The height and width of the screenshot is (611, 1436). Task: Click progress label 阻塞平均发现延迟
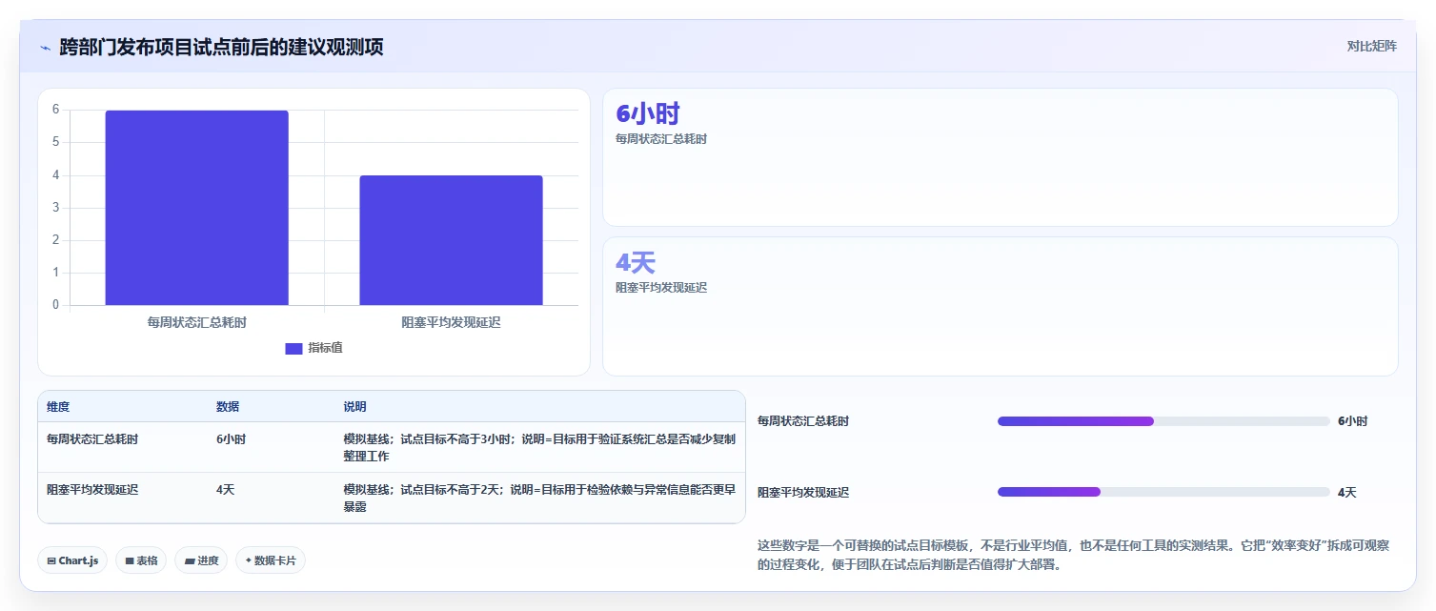click(x=803, y=493)
